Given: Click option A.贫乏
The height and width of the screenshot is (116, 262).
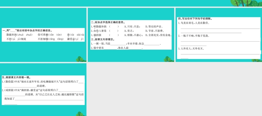Looking at the screenshot, I should pyautogui.click(x=129, y=31).
